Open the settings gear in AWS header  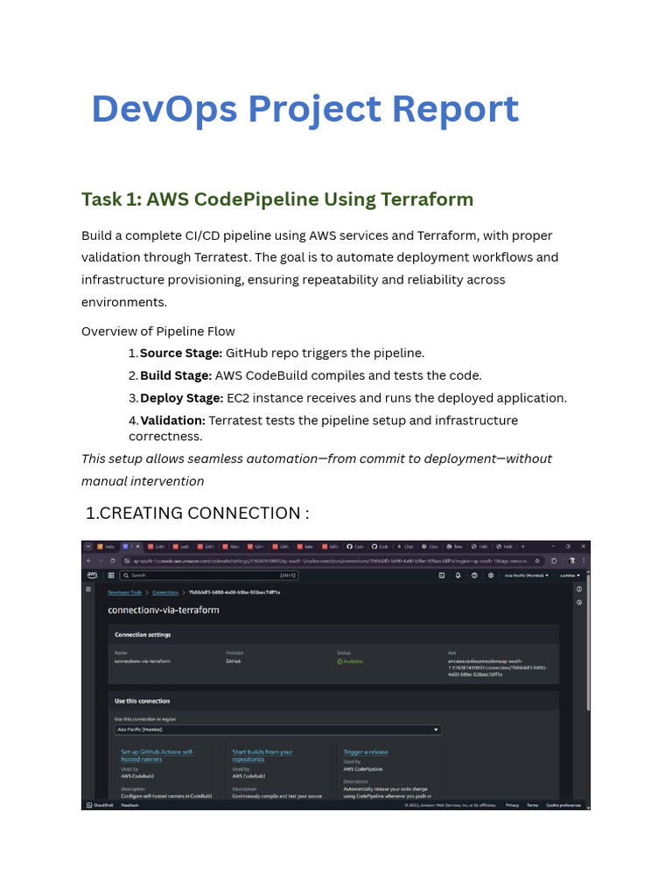pyautogui.click(x=491, y=576)
